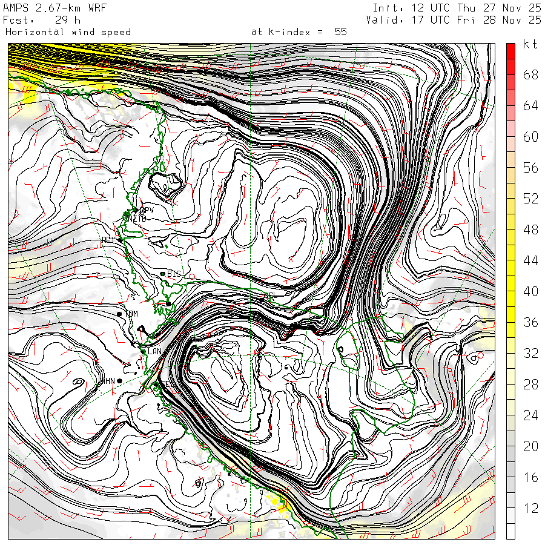This screenshot has height=545, width=545.
Task: Pick the 60 label on the wind scale
Action: (x=530, y=137)
